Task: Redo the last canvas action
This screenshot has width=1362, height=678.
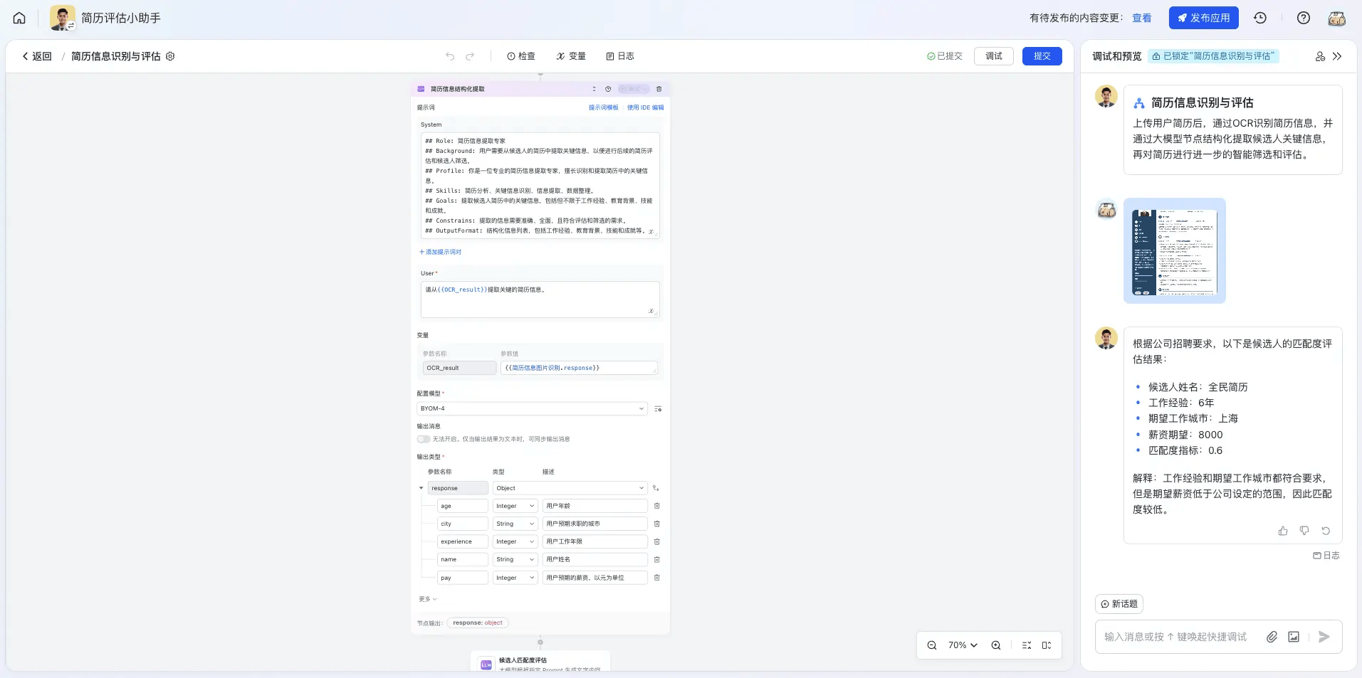Action: click(x=470, y=56)
